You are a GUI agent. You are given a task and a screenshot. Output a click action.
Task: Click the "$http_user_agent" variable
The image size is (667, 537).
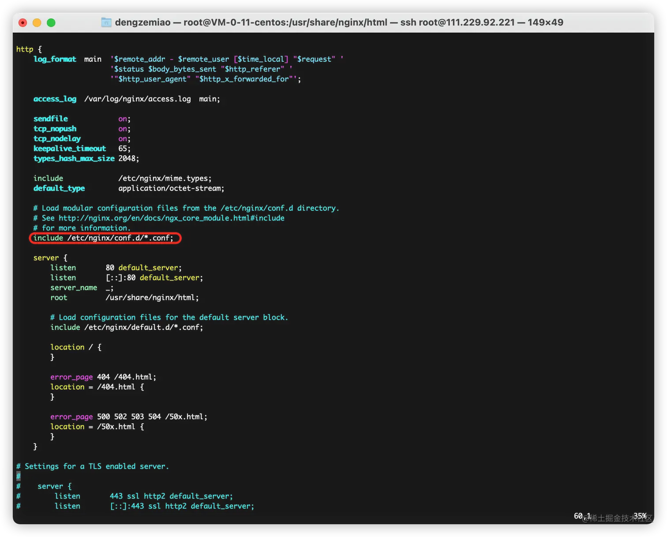coord(153,79)
